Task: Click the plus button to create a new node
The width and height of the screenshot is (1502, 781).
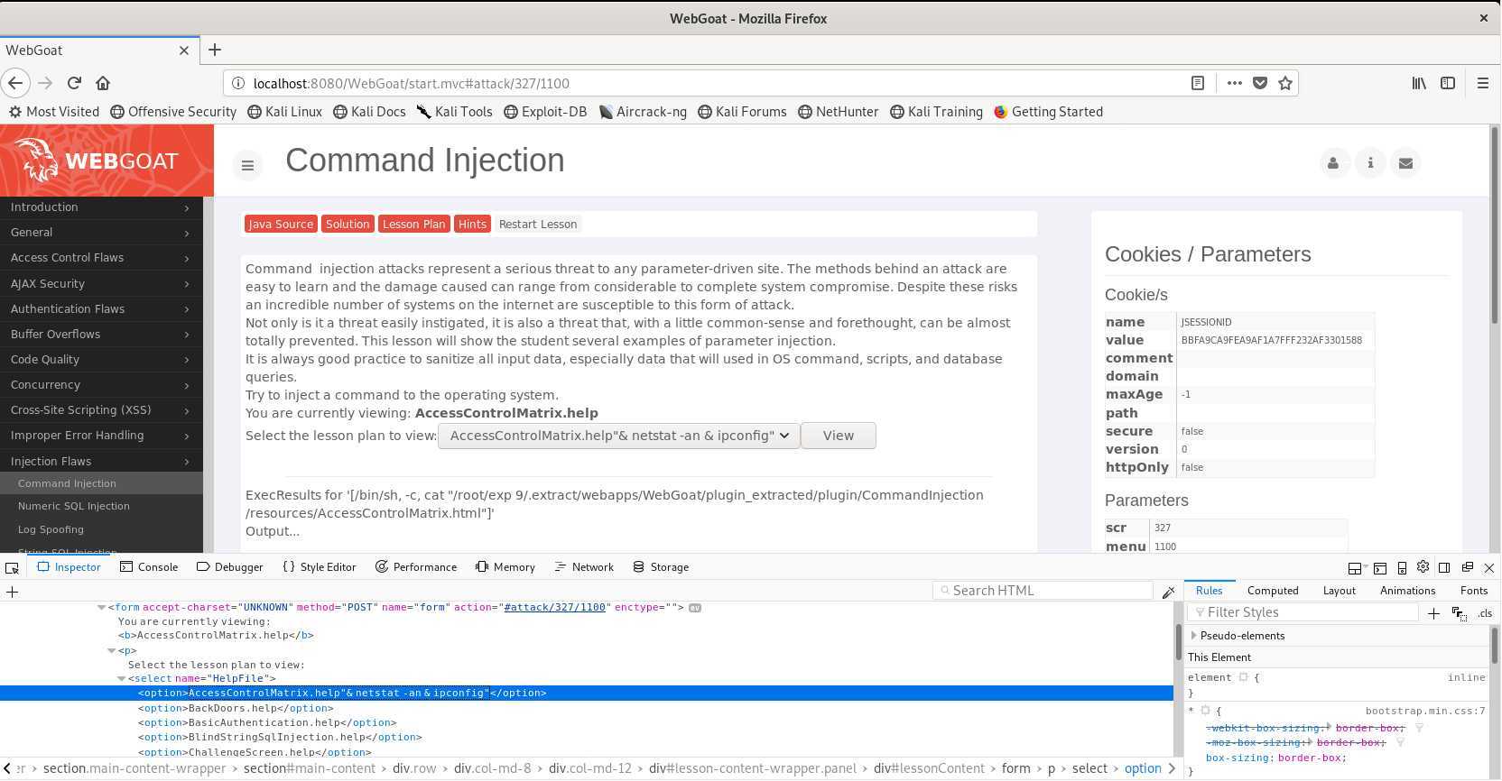Action: pos(13,592)
